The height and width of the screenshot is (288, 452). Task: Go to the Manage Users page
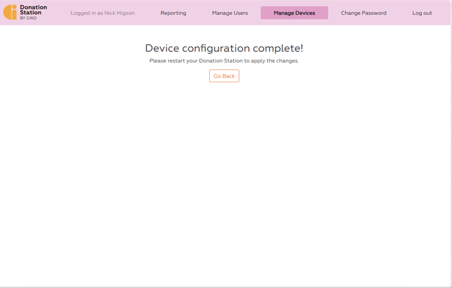pyautogui.click(x=230, y=13)
